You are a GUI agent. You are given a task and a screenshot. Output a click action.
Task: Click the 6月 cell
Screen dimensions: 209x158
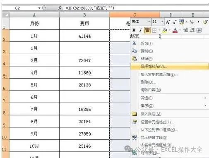(x=34, y=97)
